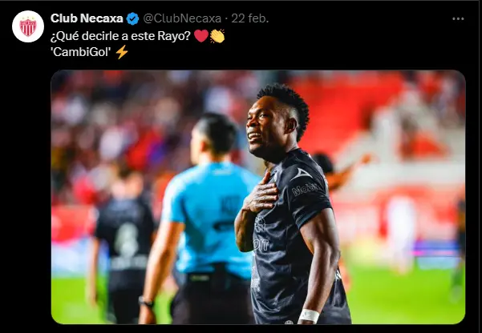Screen dimensions: 482x333
Task: Select the '¿Qué decirle a este Rayo?' text
Action: point(121,36)
